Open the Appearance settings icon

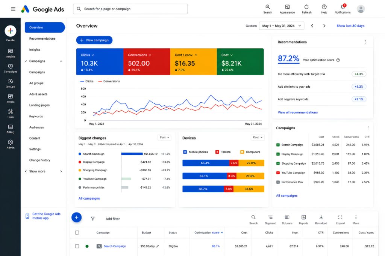(287, 9)
